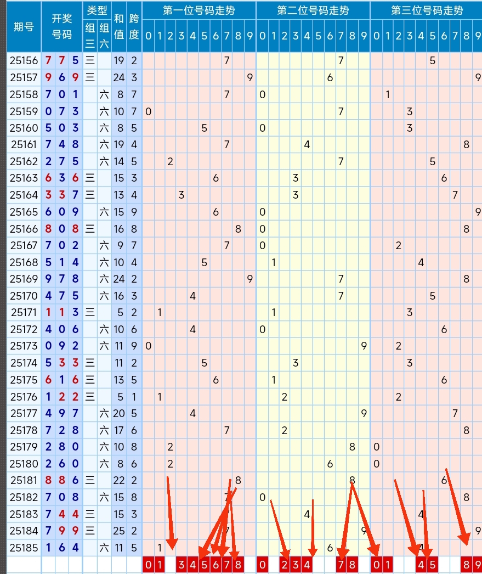Click span value 1 in row 25176
The image size is (482, 574).
click(134, 397)
